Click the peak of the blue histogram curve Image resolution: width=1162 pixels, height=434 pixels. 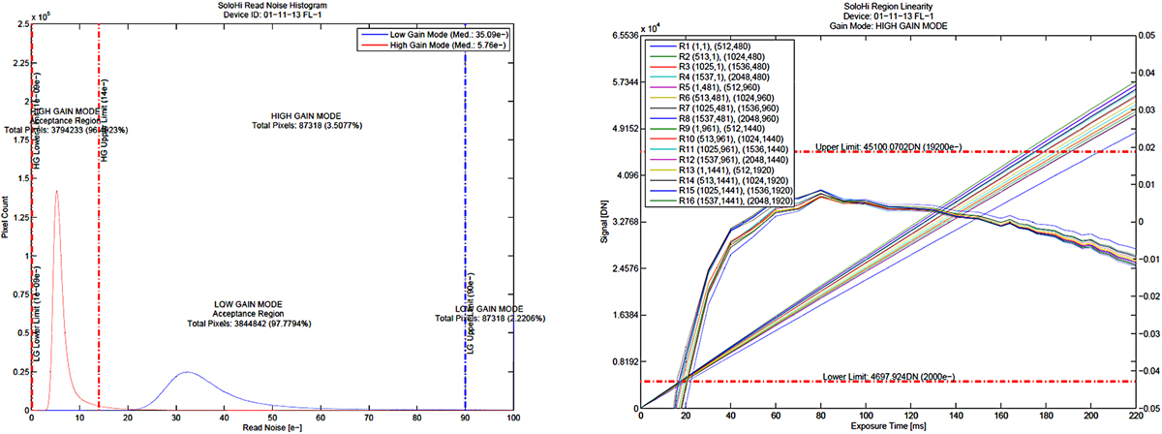point(189,372)
